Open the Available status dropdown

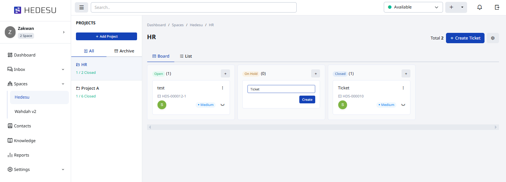coord(413,7)
